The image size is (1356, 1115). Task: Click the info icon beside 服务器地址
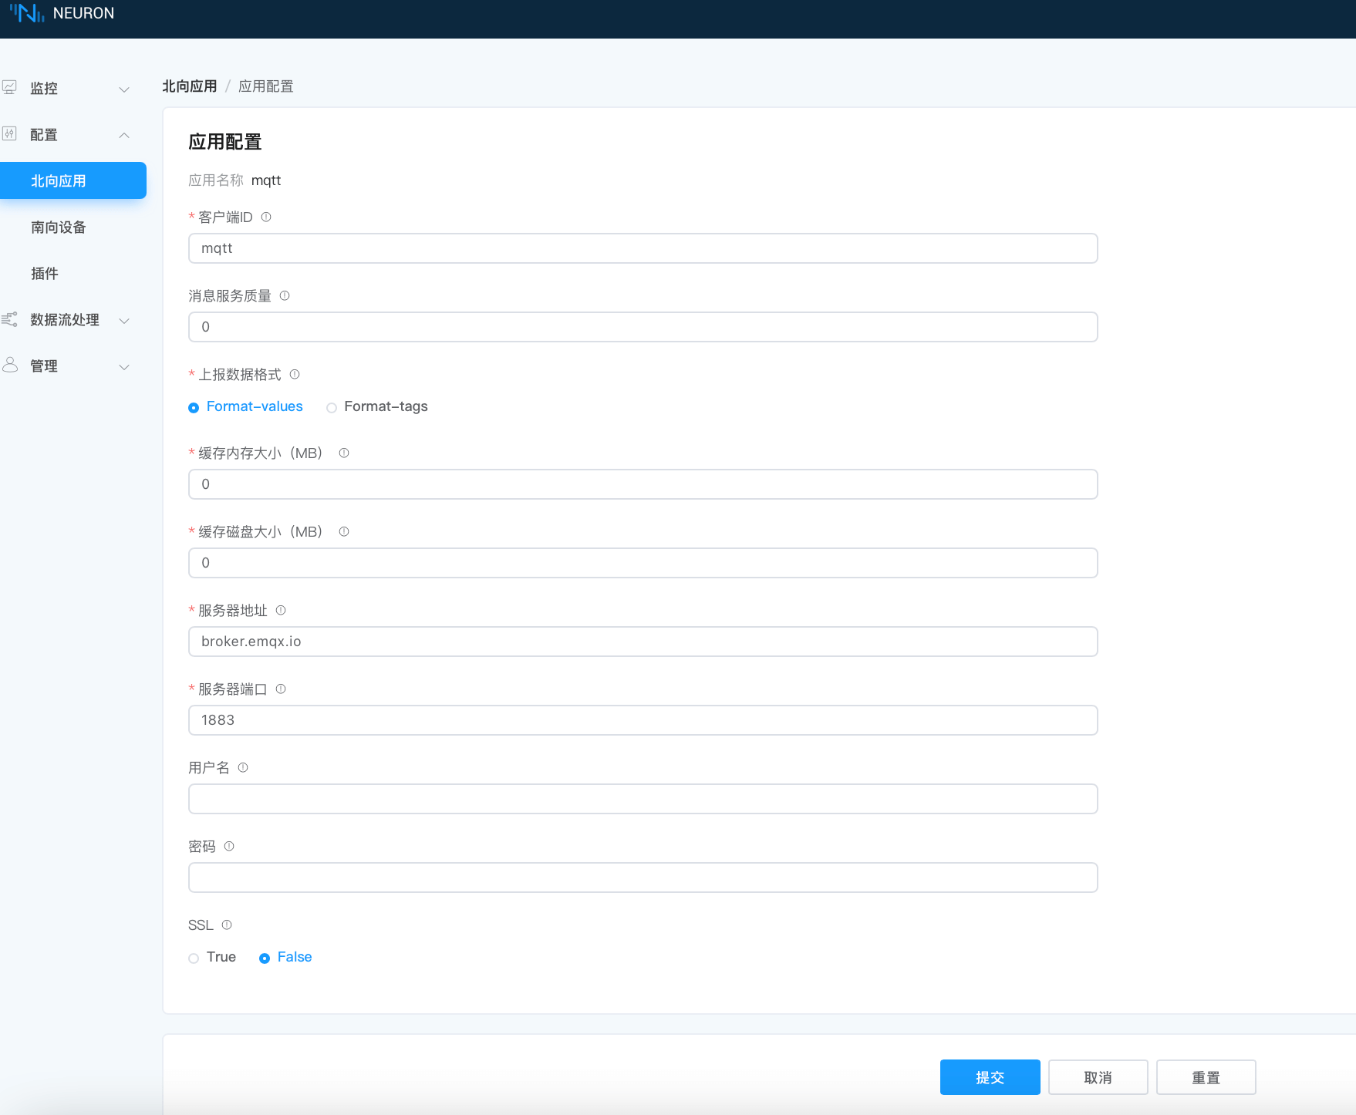coord(281,610)
